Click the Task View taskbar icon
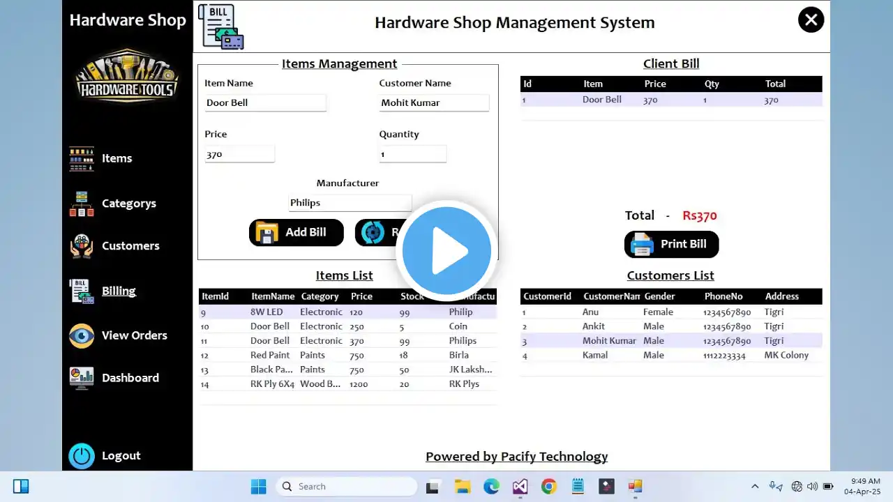893x502 pixels. click(433, 486)
